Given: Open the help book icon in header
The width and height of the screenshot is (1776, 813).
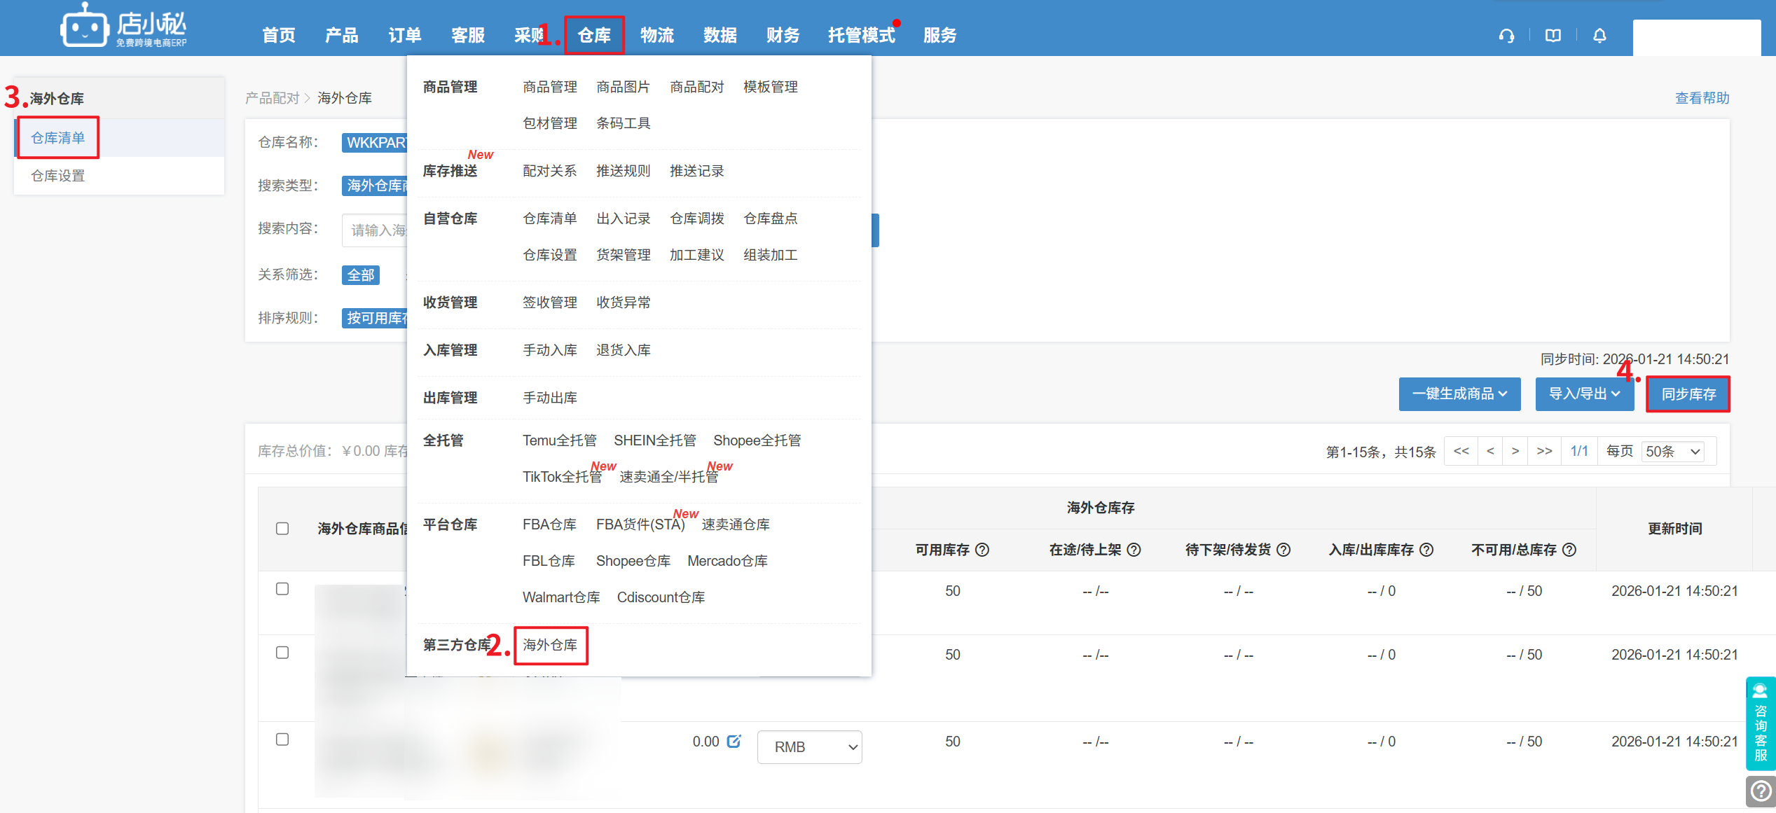Looking at the screenshot, I should point(1553,36).
